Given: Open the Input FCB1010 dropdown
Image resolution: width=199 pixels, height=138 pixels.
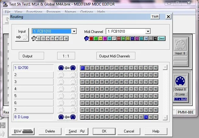Looking at the screenshot, I should click(x=74, y=31).
